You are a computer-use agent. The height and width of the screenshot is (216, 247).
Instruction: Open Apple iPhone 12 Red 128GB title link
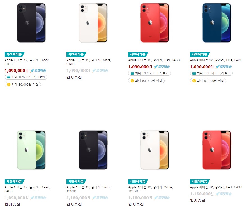(x=217, y=187)
